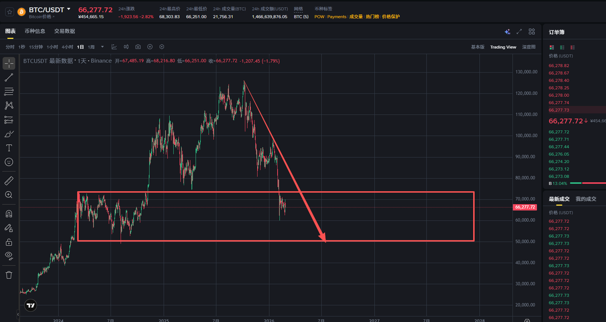
Task: Switch to the 交易数据 tab
Action: pos(65,31)
